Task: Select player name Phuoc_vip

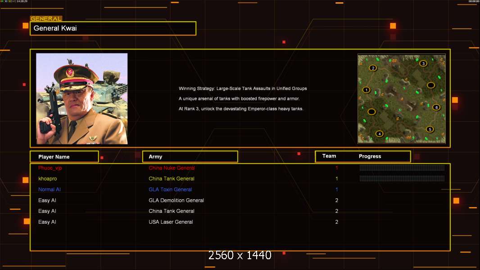Action: click(50, 168)
